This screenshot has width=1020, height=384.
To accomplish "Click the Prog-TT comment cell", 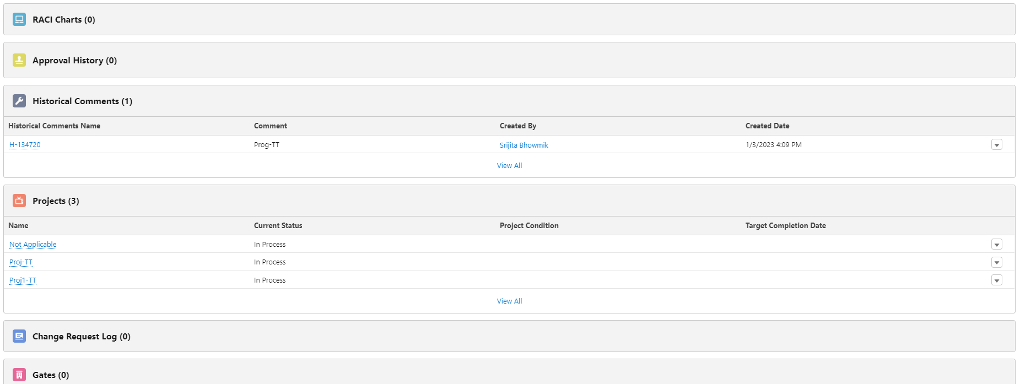I will [267, 145].
